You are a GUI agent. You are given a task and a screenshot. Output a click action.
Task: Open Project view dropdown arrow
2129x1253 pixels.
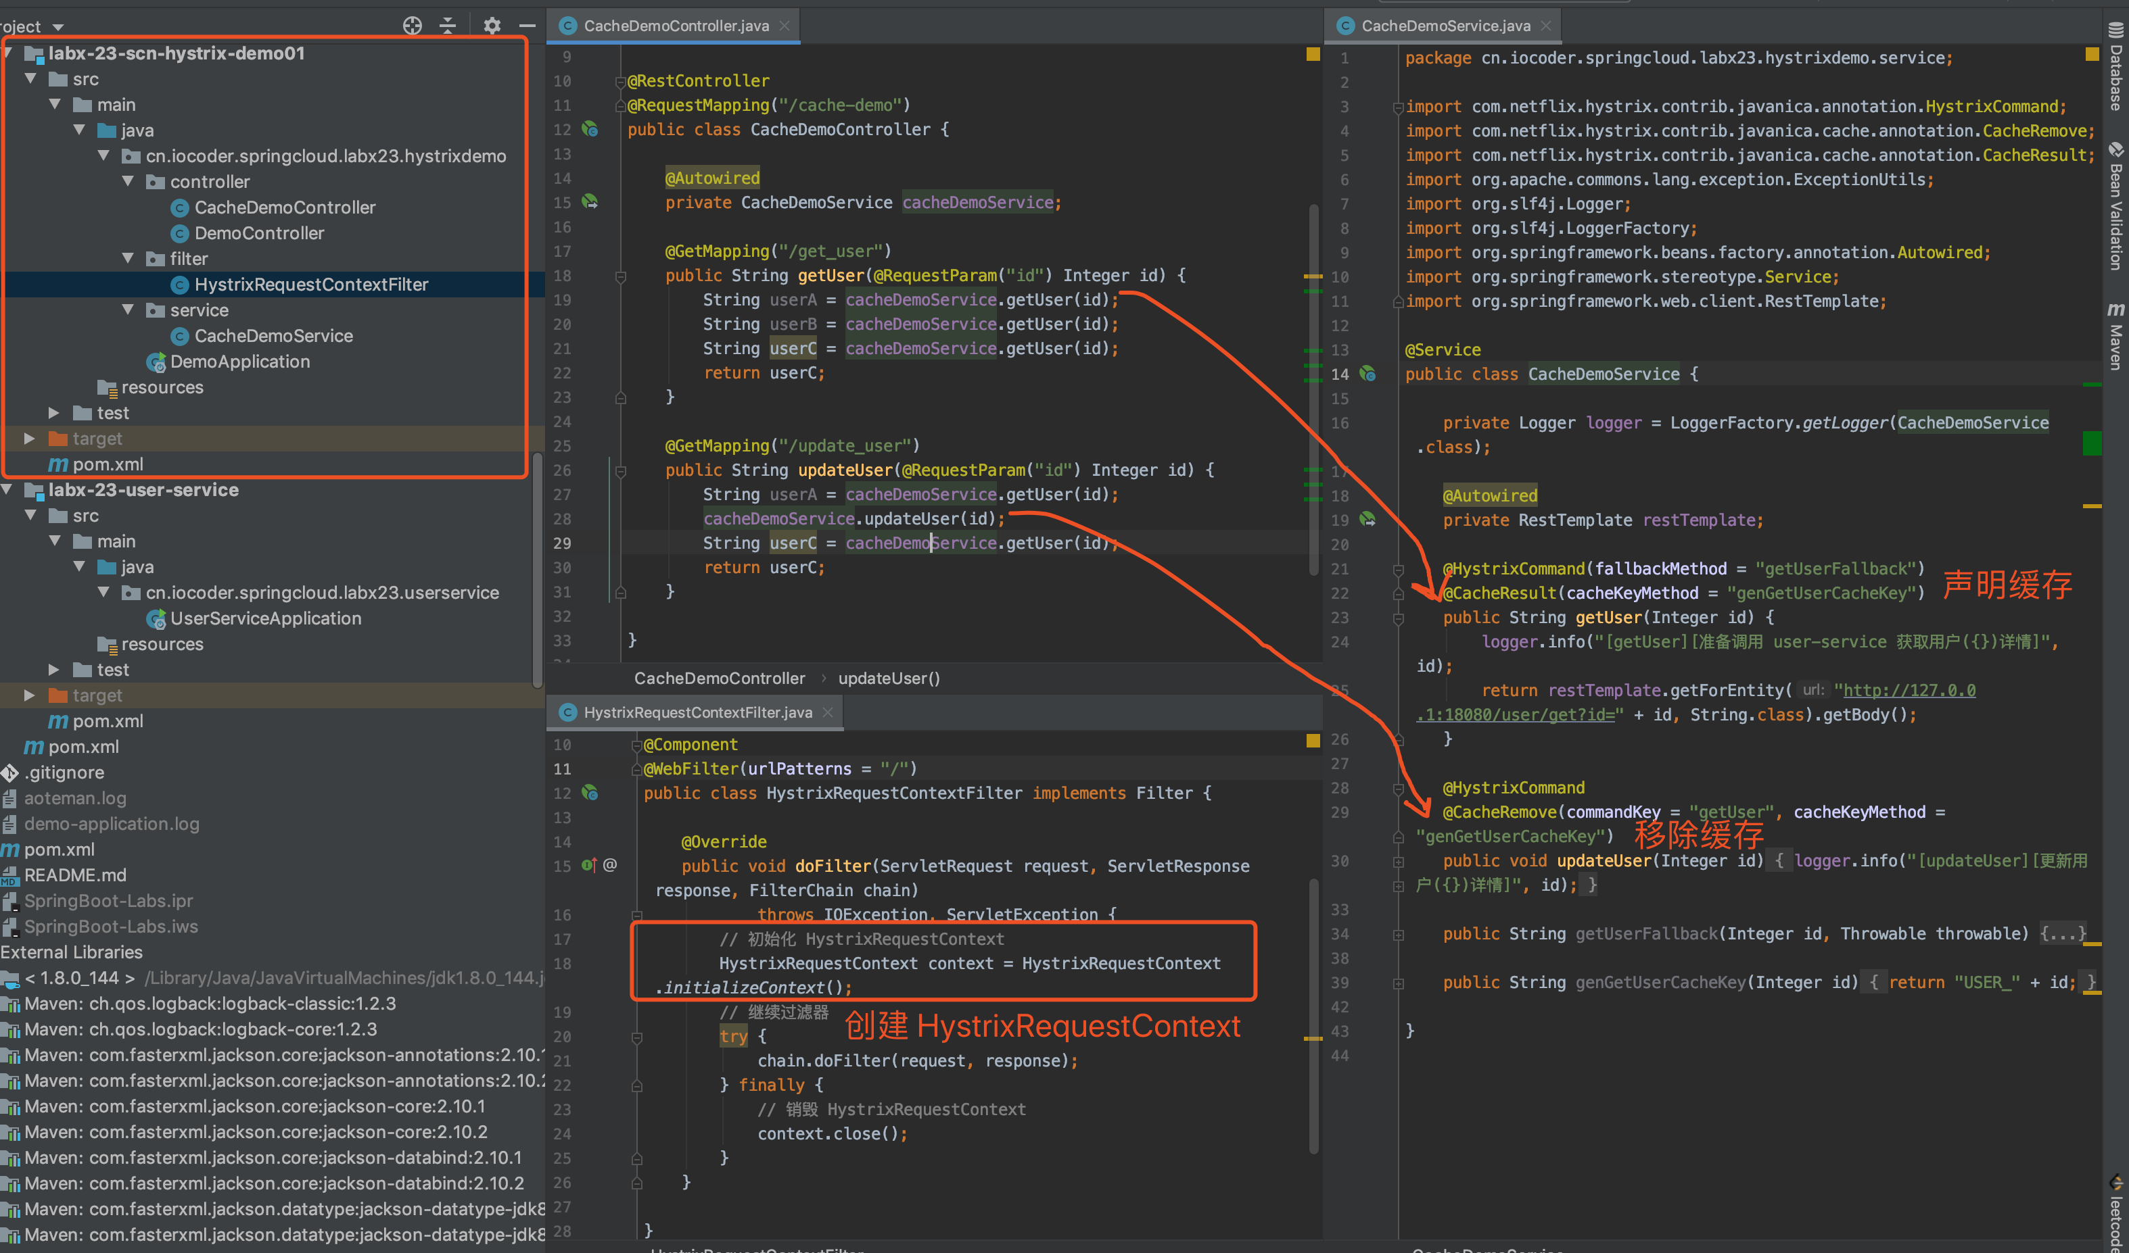57,27
